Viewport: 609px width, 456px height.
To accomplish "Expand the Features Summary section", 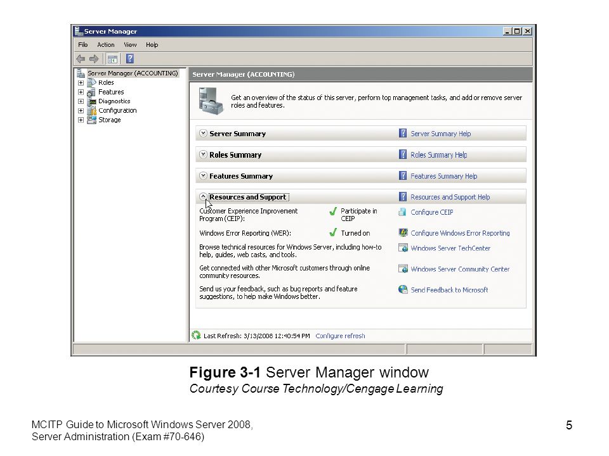I will pos(203,175).
